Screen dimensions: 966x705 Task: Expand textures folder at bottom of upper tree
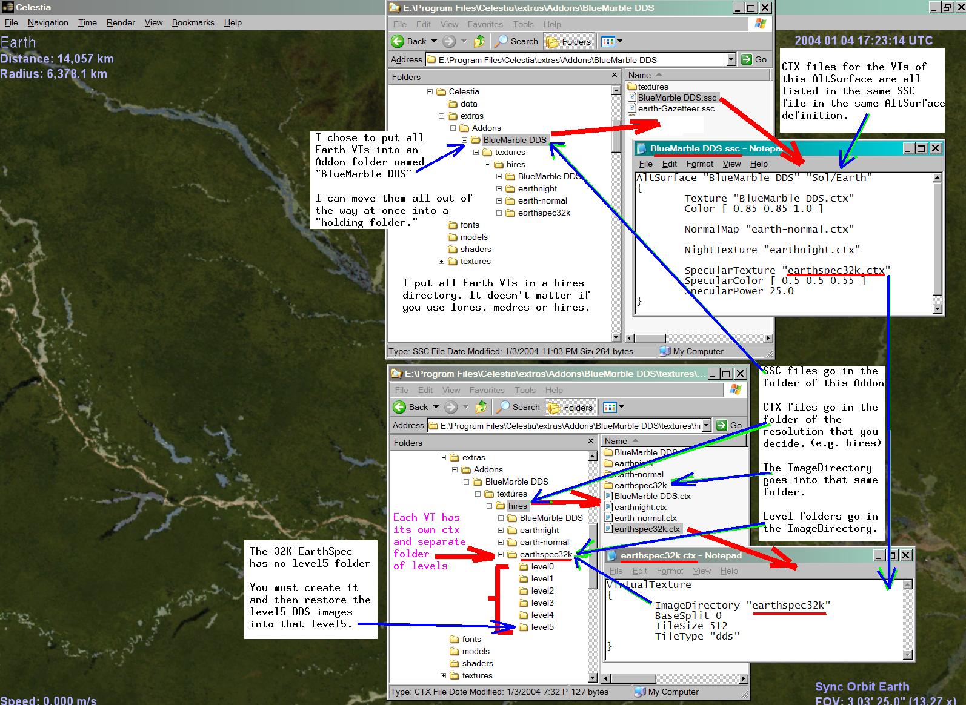tap(442, 261)
